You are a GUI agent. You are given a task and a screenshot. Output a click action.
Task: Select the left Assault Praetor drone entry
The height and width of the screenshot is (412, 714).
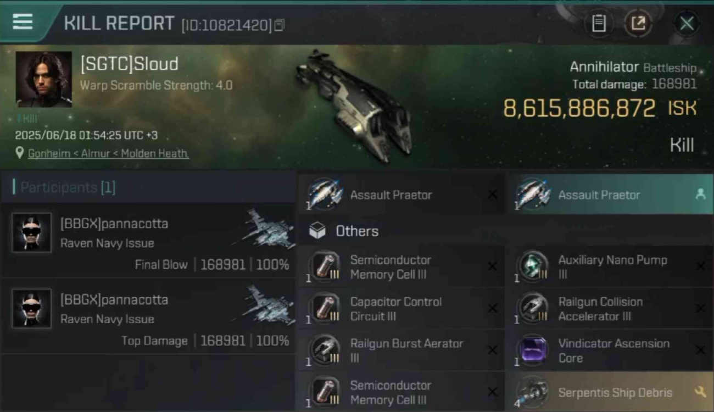coord(400,194)
